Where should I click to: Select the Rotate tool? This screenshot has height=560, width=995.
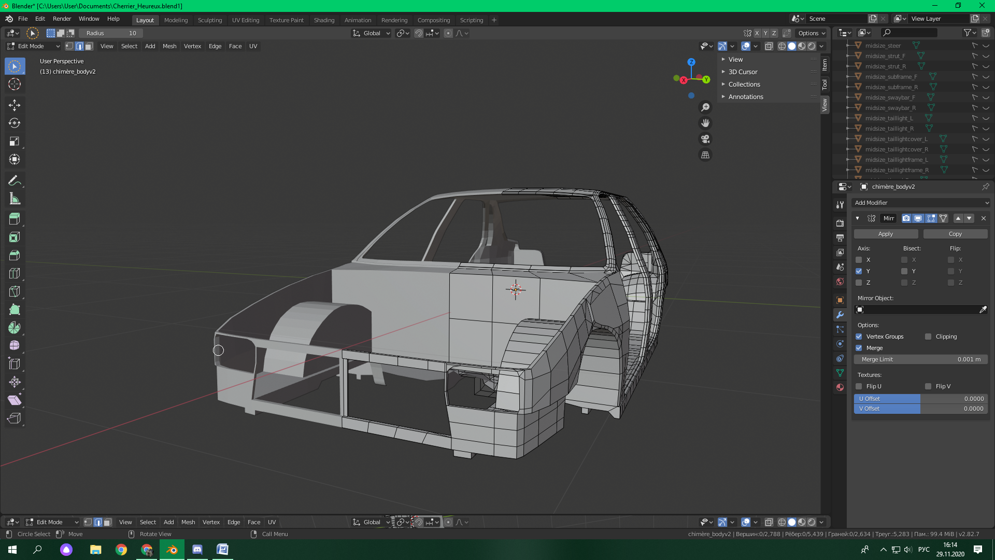pos(15,123)
